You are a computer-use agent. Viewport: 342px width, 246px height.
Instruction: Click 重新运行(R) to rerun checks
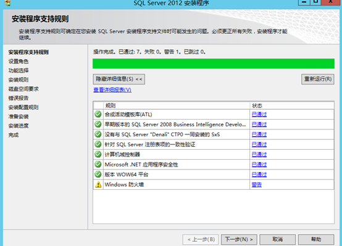tap(317, 79)
